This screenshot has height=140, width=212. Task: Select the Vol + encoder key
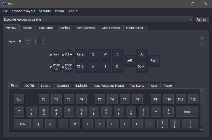coord(69,55)
